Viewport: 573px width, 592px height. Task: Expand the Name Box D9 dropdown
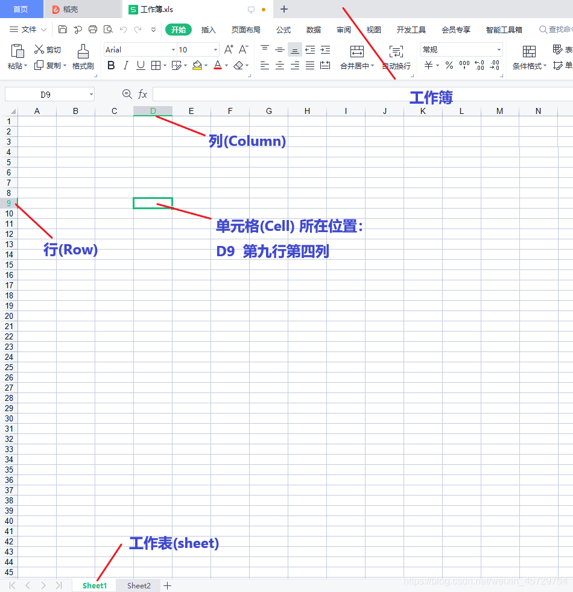coord(91,95)
